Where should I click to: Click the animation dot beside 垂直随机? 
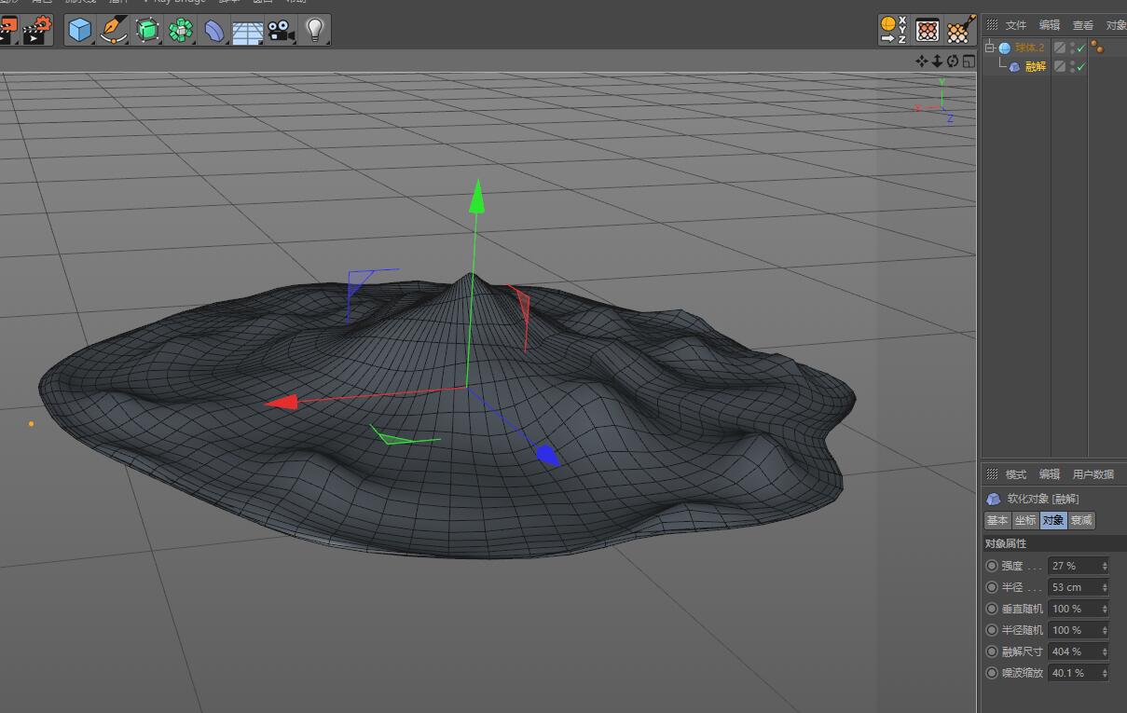[x=992, y=609]
